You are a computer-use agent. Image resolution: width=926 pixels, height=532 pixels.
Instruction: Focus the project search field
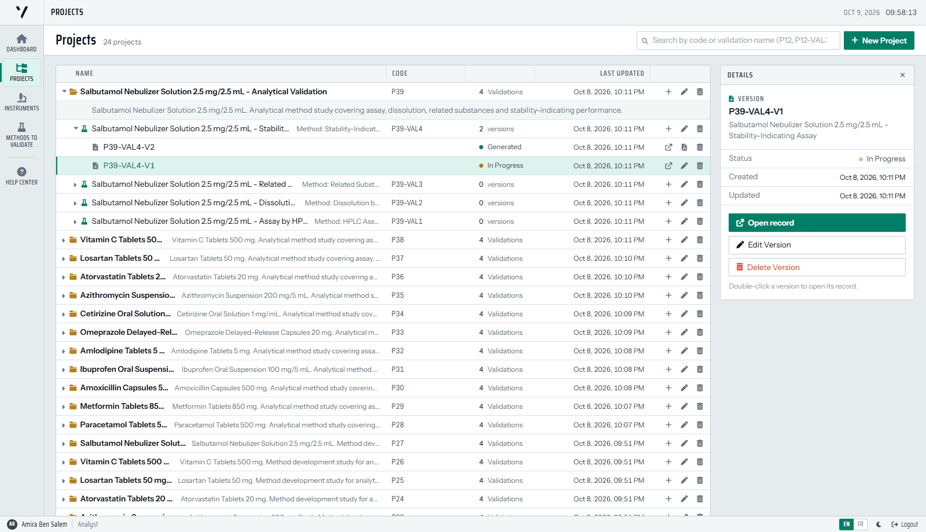[x=738, y=40]
